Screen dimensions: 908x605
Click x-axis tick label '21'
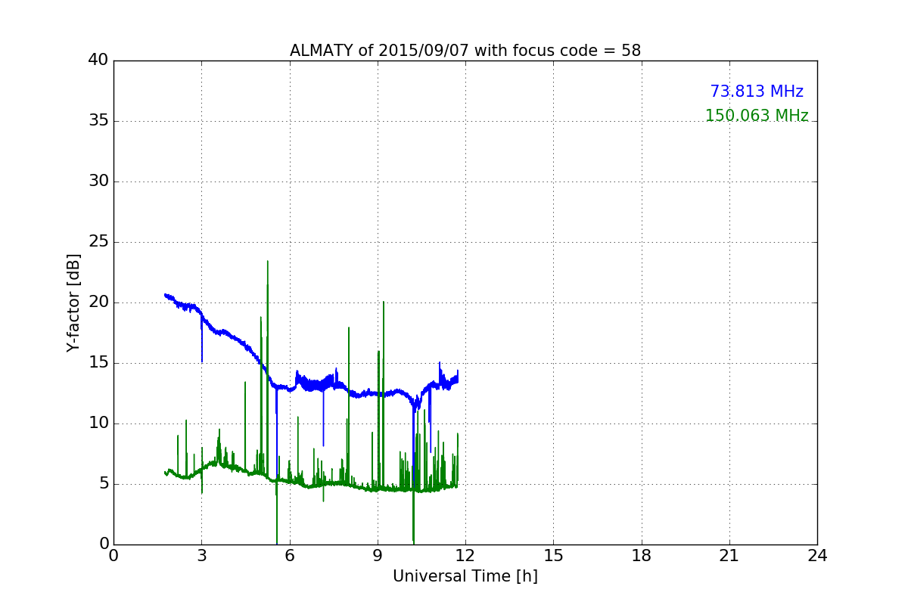point(729,556)
